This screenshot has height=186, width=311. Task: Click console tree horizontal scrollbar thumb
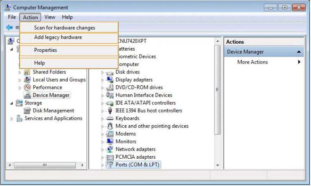tap(45, 165)
